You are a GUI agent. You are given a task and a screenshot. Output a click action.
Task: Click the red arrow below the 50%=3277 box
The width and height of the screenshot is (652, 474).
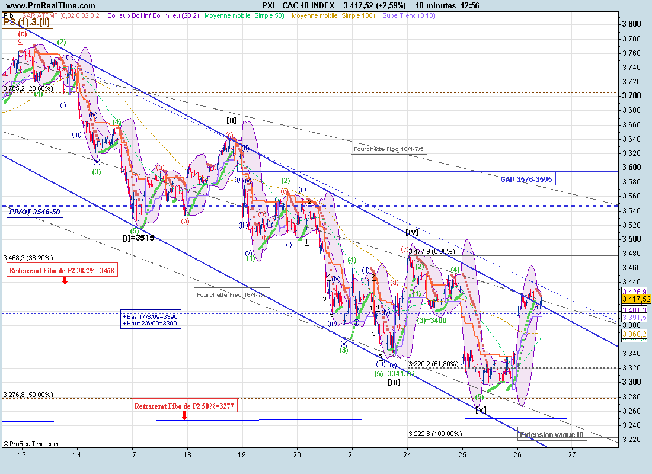[184, 415]
